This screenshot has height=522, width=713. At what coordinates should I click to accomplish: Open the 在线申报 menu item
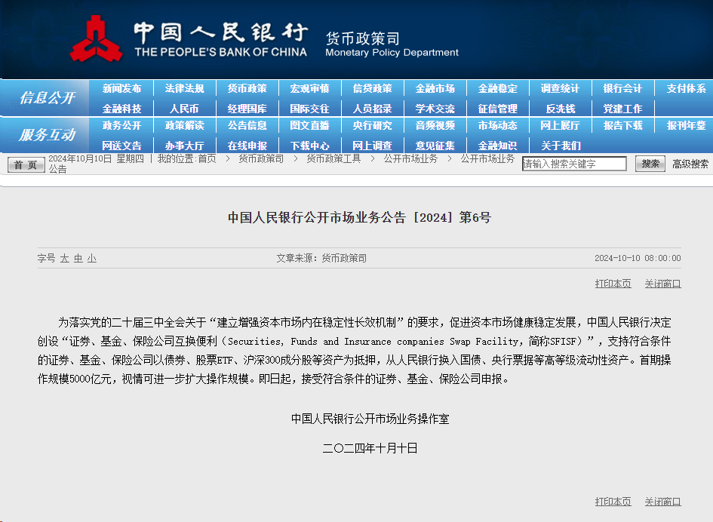pos(247,146)
